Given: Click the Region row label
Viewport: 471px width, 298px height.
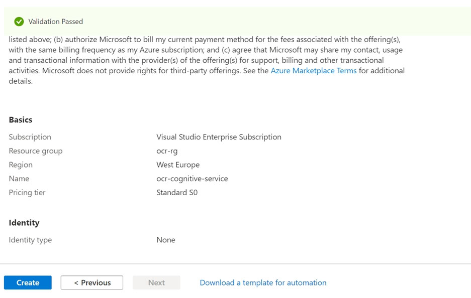Looking at the screenshot, I should [x=21, y=164].
